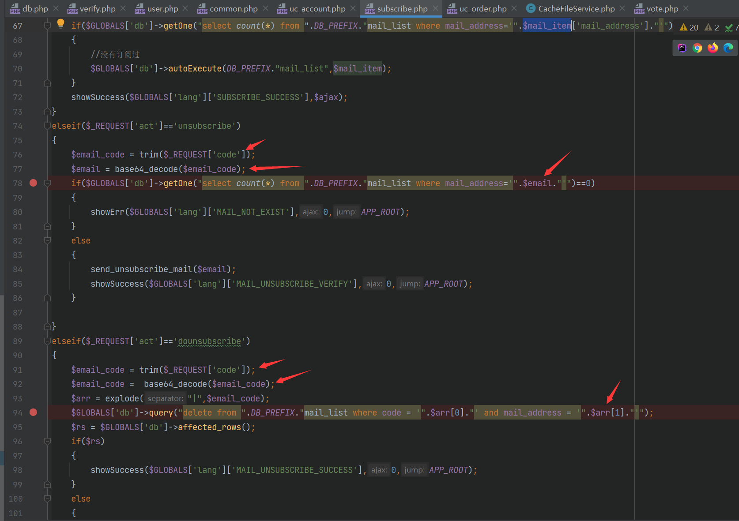
Task: Switch to the vote.php tab
Action: (x=662, y=9)
